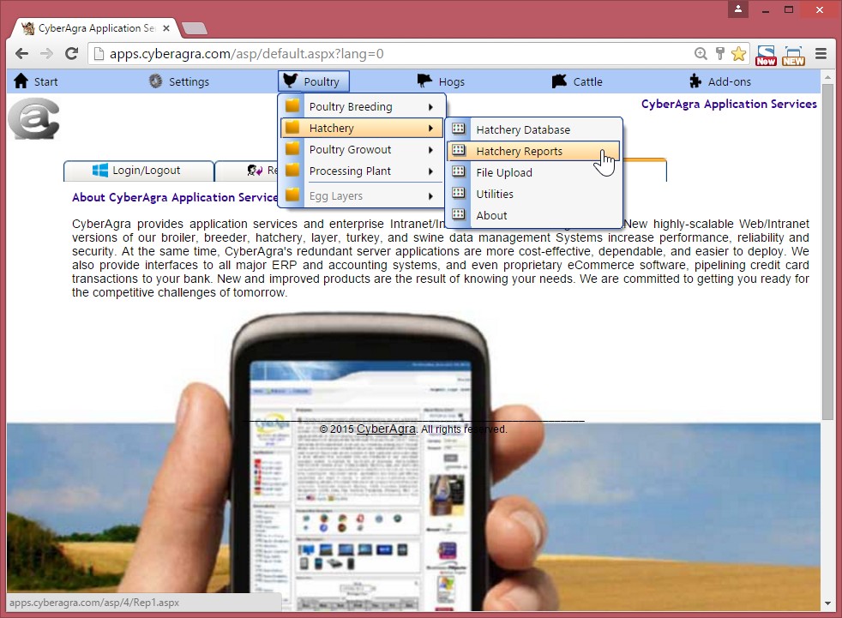Select File Upload in the Hatchery submenu
Screen dimensions: 842x618
point(534,172)
